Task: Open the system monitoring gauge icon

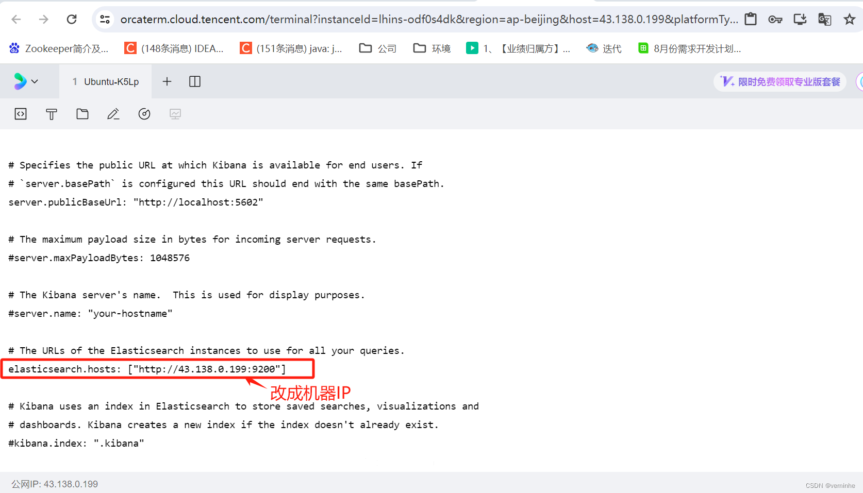Action: tap(144, 114)
